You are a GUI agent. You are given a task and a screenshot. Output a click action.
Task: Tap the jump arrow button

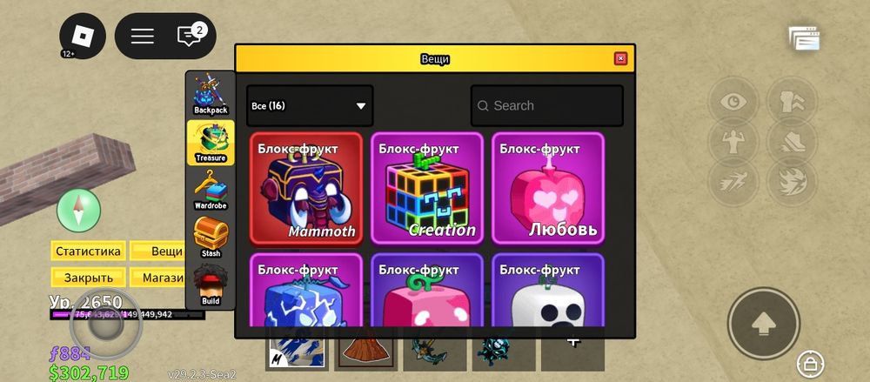click(764, 324)
